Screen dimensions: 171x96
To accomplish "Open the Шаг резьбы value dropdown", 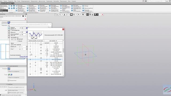I will 14,39.
